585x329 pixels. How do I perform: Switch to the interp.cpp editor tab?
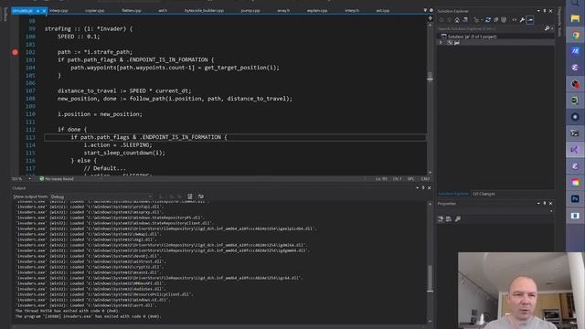58,11
